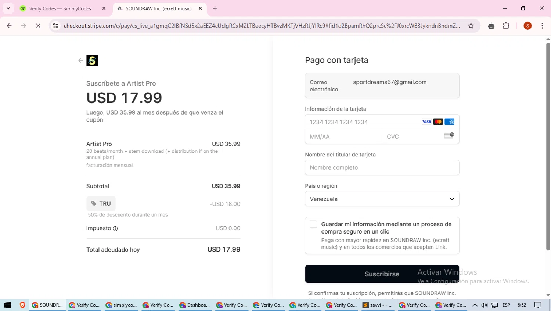Click the SOUNDRAW S logo
This screenshot has width=551, height=311.
(92, 61)
